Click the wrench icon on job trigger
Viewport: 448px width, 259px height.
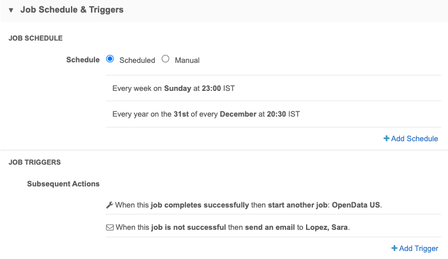tap(110, 205)
